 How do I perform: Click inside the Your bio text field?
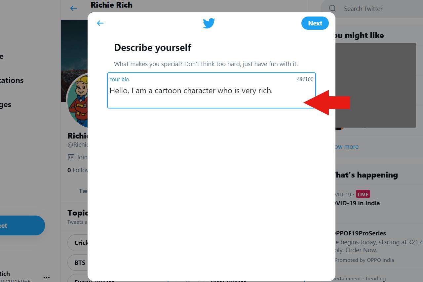[211, 90]
